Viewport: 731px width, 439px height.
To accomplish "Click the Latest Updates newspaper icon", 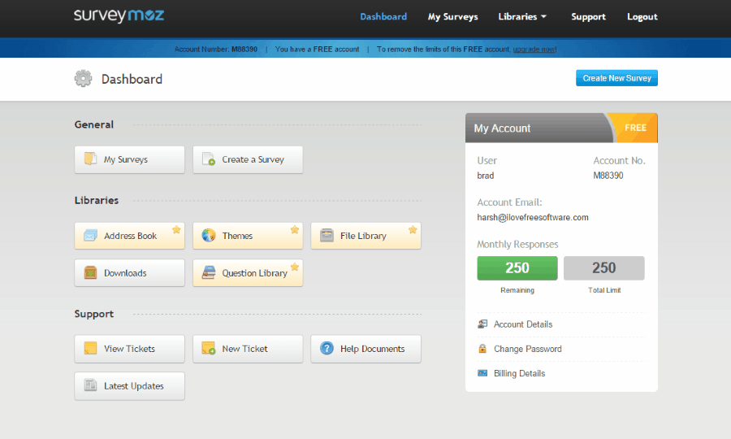I will tap(90, 385).
